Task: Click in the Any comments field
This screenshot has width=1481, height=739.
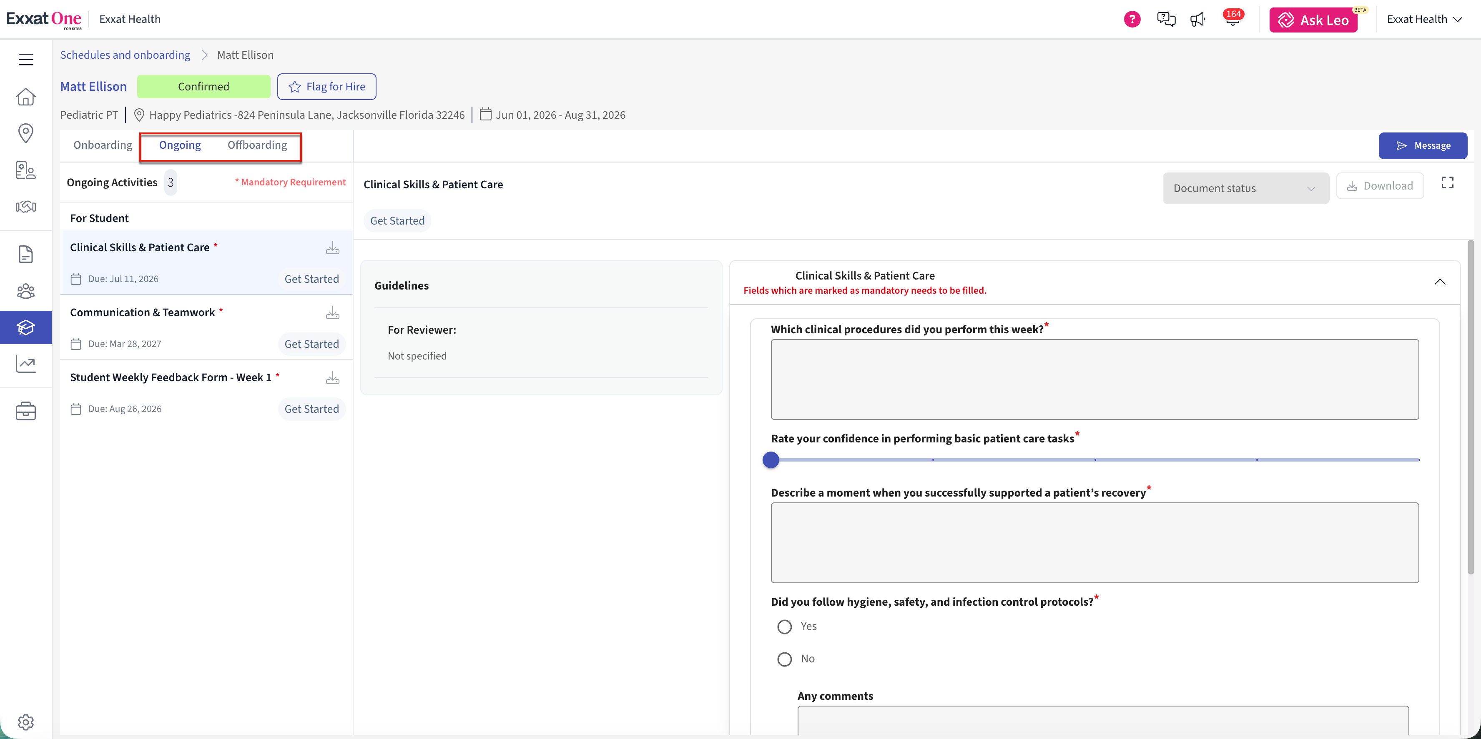Action: click(1103, 720)
